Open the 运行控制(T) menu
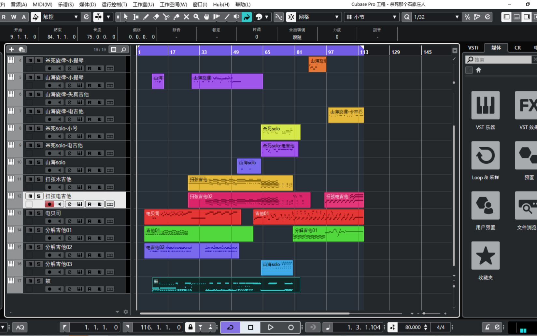 (x=114, y=5)
